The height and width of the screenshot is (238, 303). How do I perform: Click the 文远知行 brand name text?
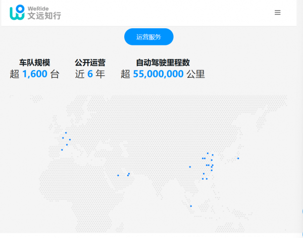44,16
